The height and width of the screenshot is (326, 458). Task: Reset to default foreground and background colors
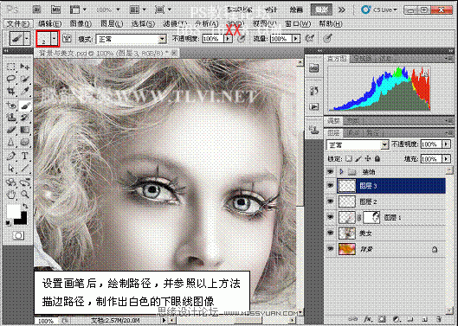click(x=8, y=223)
